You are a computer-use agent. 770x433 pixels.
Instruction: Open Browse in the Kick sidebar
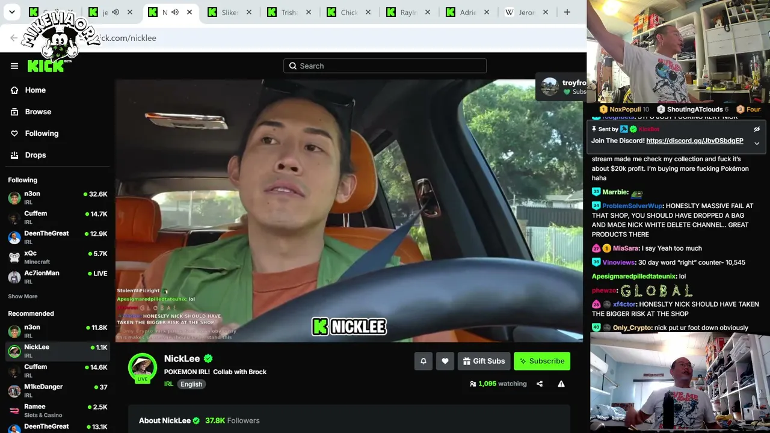[x=31, y=112]
